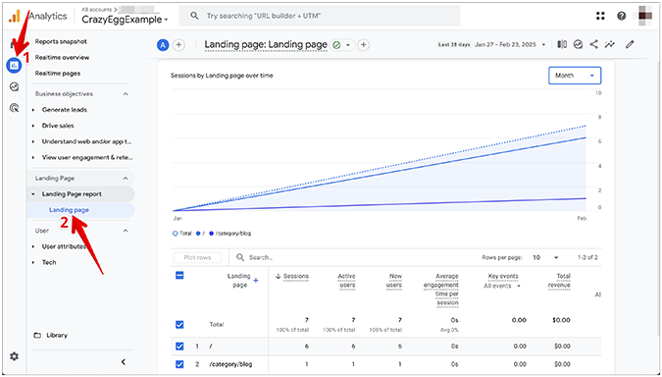Toggle Total series in chart legend

[182, 234]
